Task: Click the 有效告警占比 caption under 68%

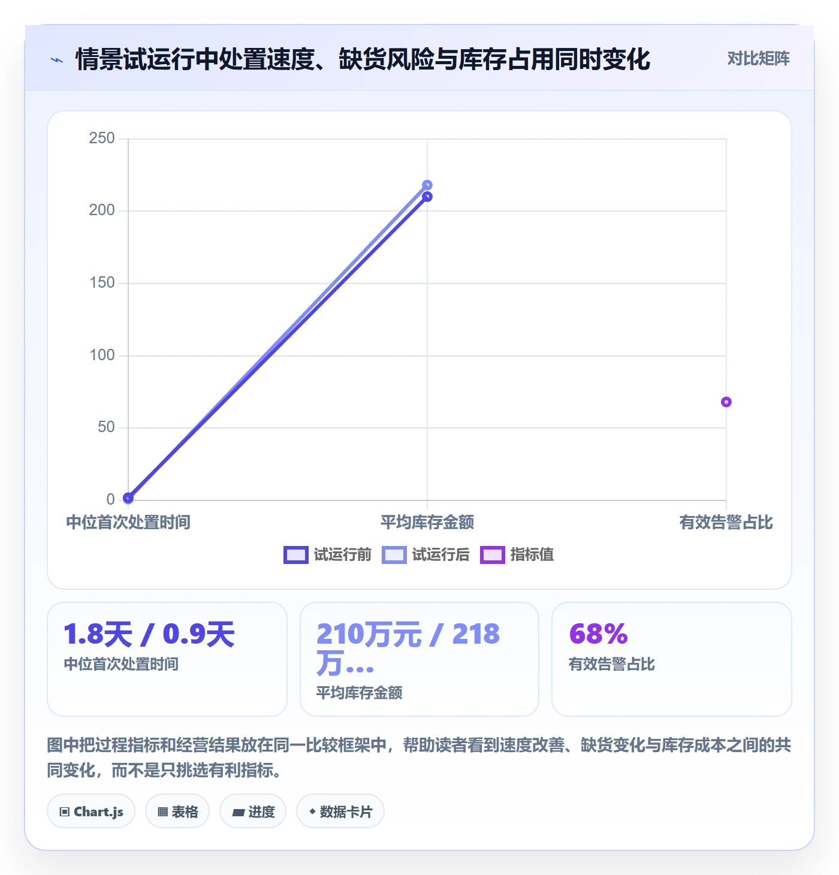Action: pyautogui.click(x=612, y=664)
